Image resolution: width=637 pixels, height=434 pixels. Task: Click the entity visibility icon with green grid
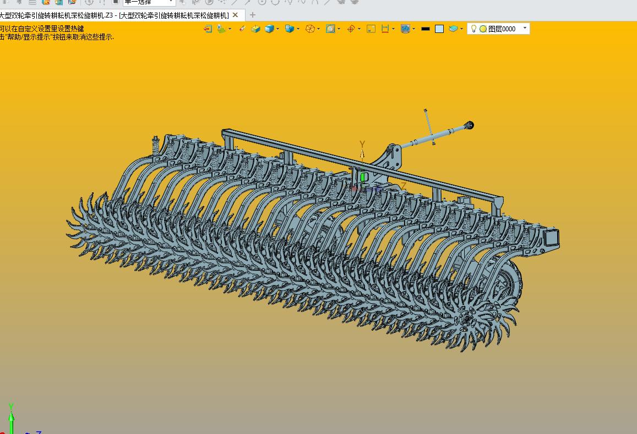pyautogui.click(x=221, y=29)
